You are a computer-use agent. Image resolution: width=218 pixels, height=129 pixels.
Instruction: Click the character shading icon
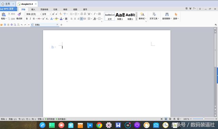pos(66,19)
